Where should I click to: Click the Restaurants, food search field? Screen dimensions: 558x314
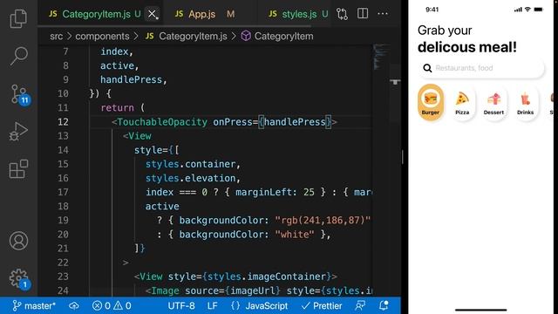[x=481, y=68]
